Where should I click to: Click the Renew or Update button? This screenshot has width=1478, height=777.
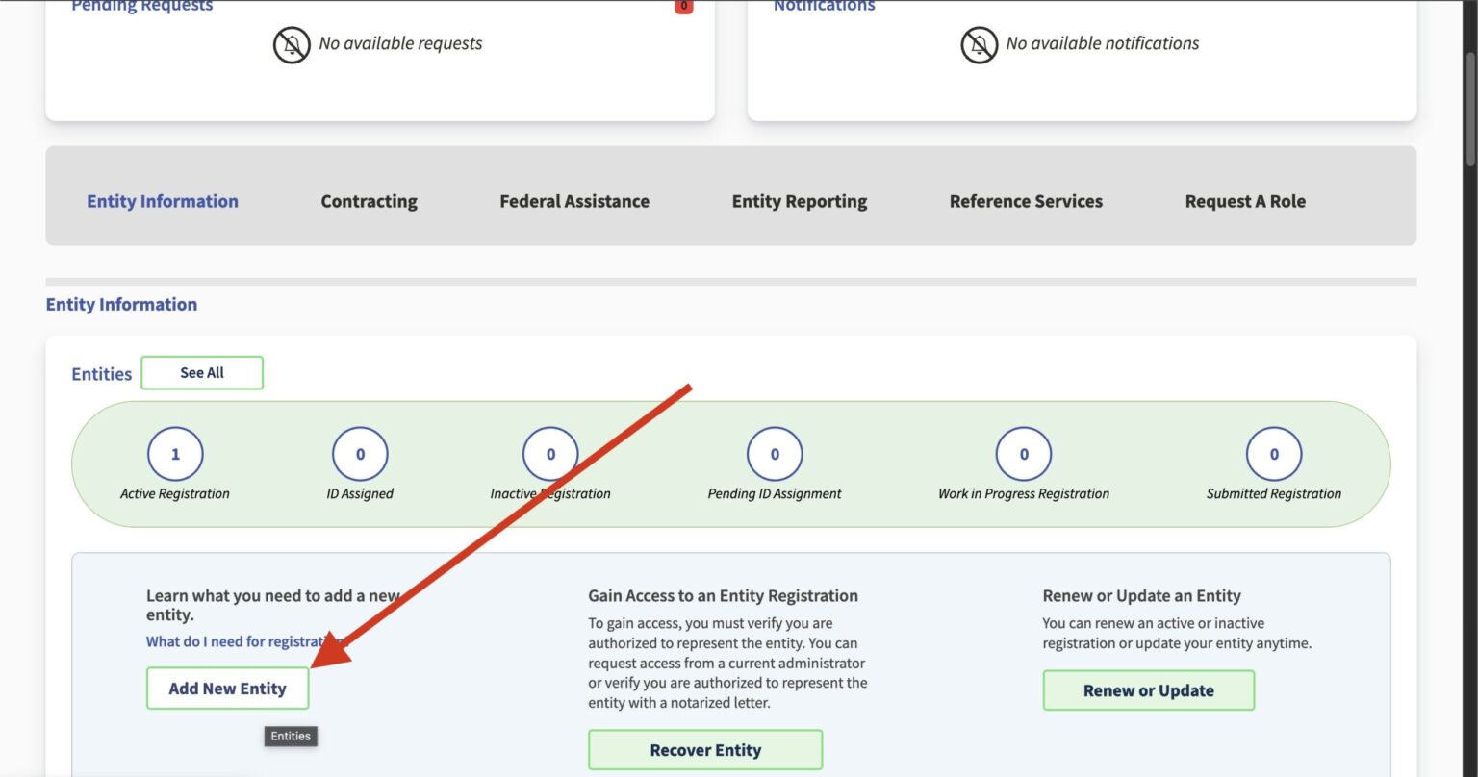(1149, 690)
